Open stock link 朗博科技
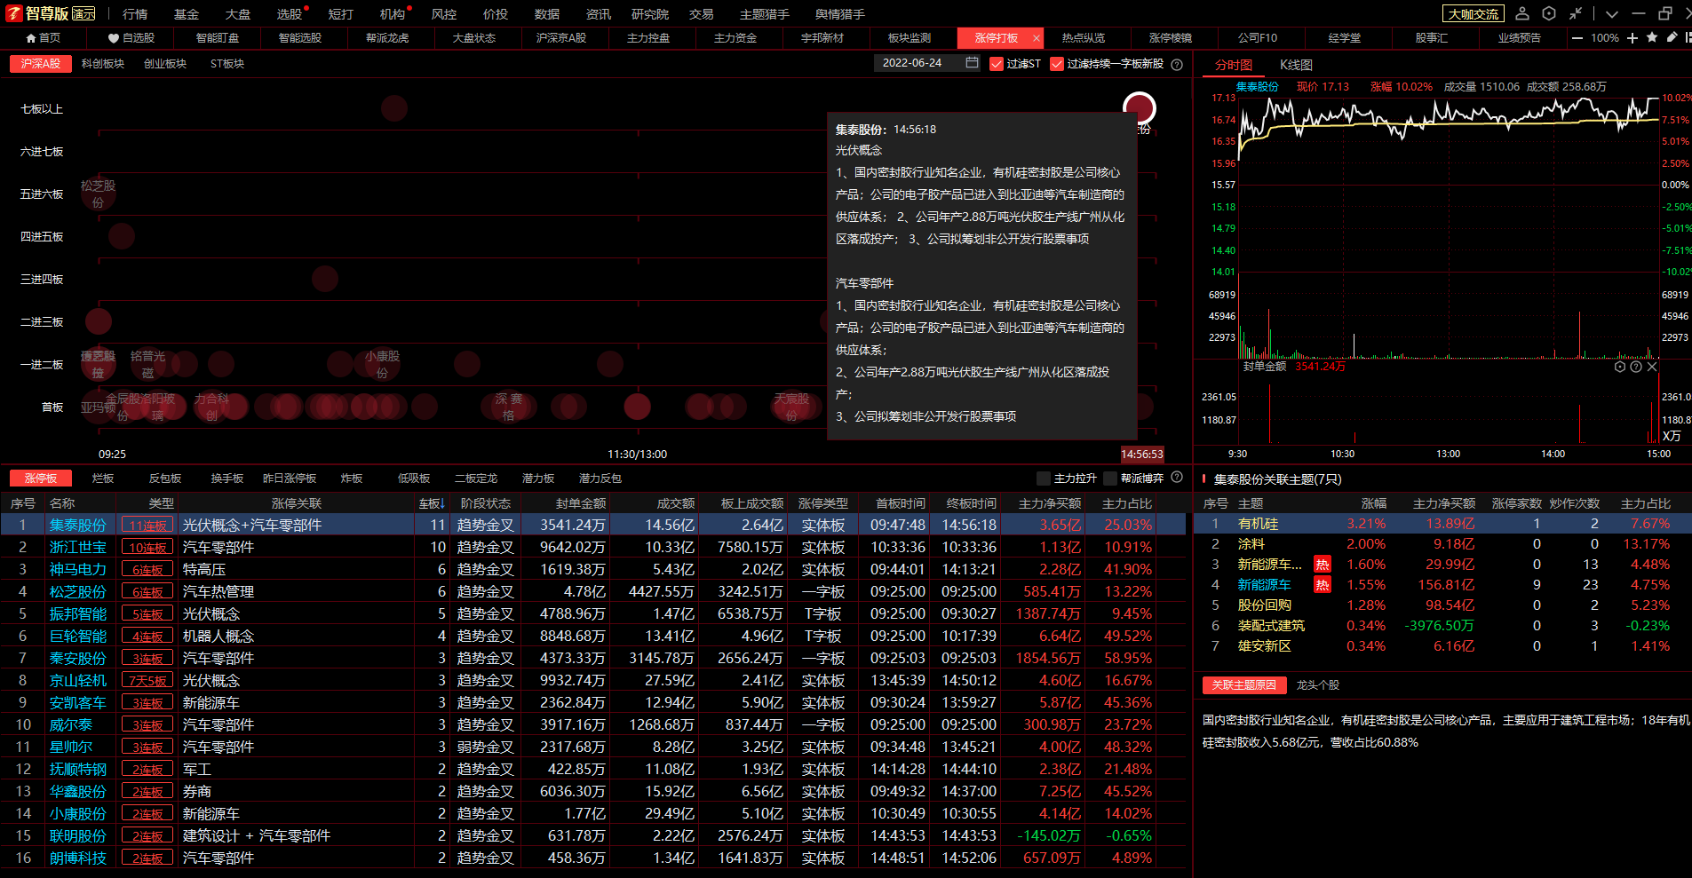Image resolution: width=1692 pixels, height=878 pixels. [78, 858]
